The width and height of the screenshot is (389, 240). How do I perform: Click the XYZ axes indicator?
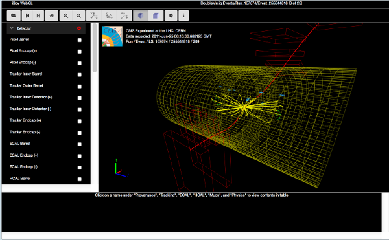[x=122, y=168]
